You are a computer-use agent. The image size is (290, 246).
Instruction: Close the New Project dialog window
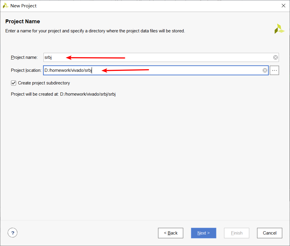(x=283, y=6)
